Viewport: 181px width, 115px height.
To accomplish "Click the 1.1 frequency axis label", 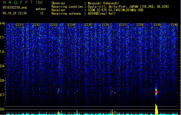I will click(x=3, y=37).
